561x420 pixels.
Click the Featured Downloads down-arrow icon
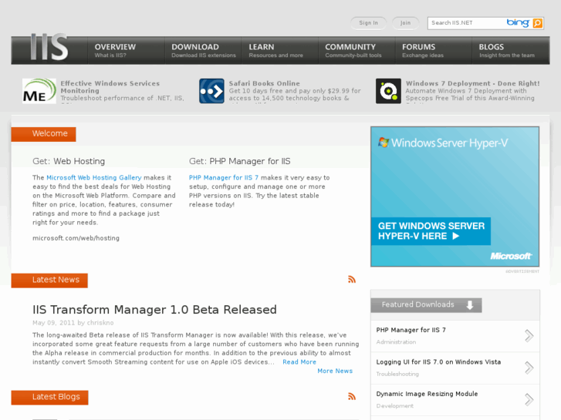click(x=470, y=305)
